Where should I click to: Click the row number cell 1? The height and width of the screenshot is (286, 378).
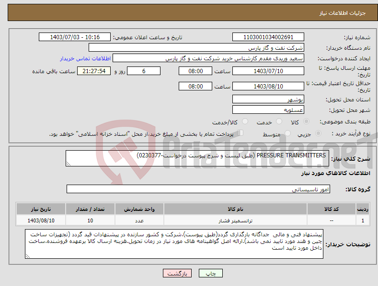363,220
